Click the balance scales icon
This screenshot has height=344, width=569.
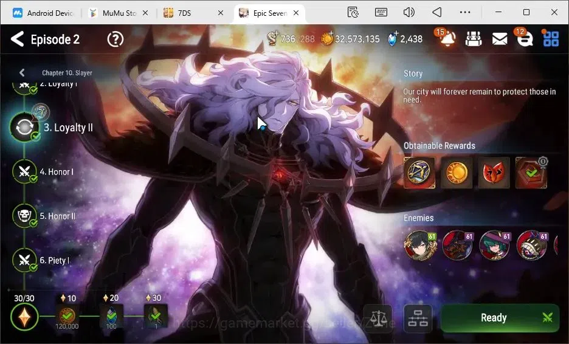(378, 318)
